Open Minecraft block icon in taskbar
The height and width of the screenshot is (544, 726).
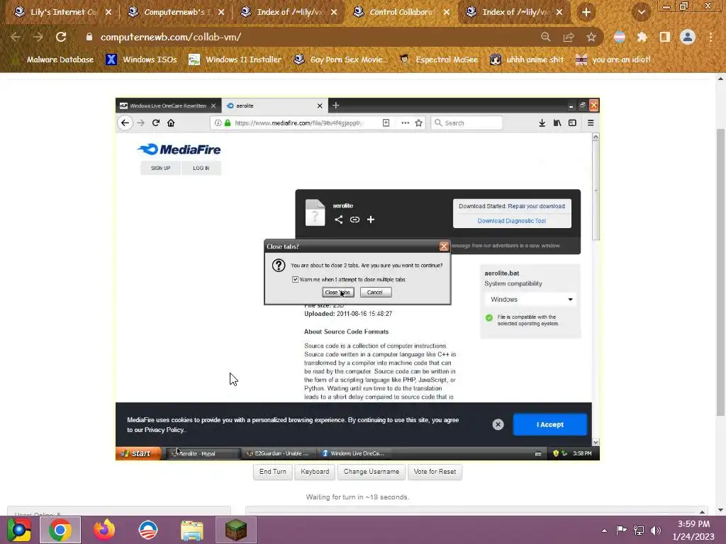point(235,530)
